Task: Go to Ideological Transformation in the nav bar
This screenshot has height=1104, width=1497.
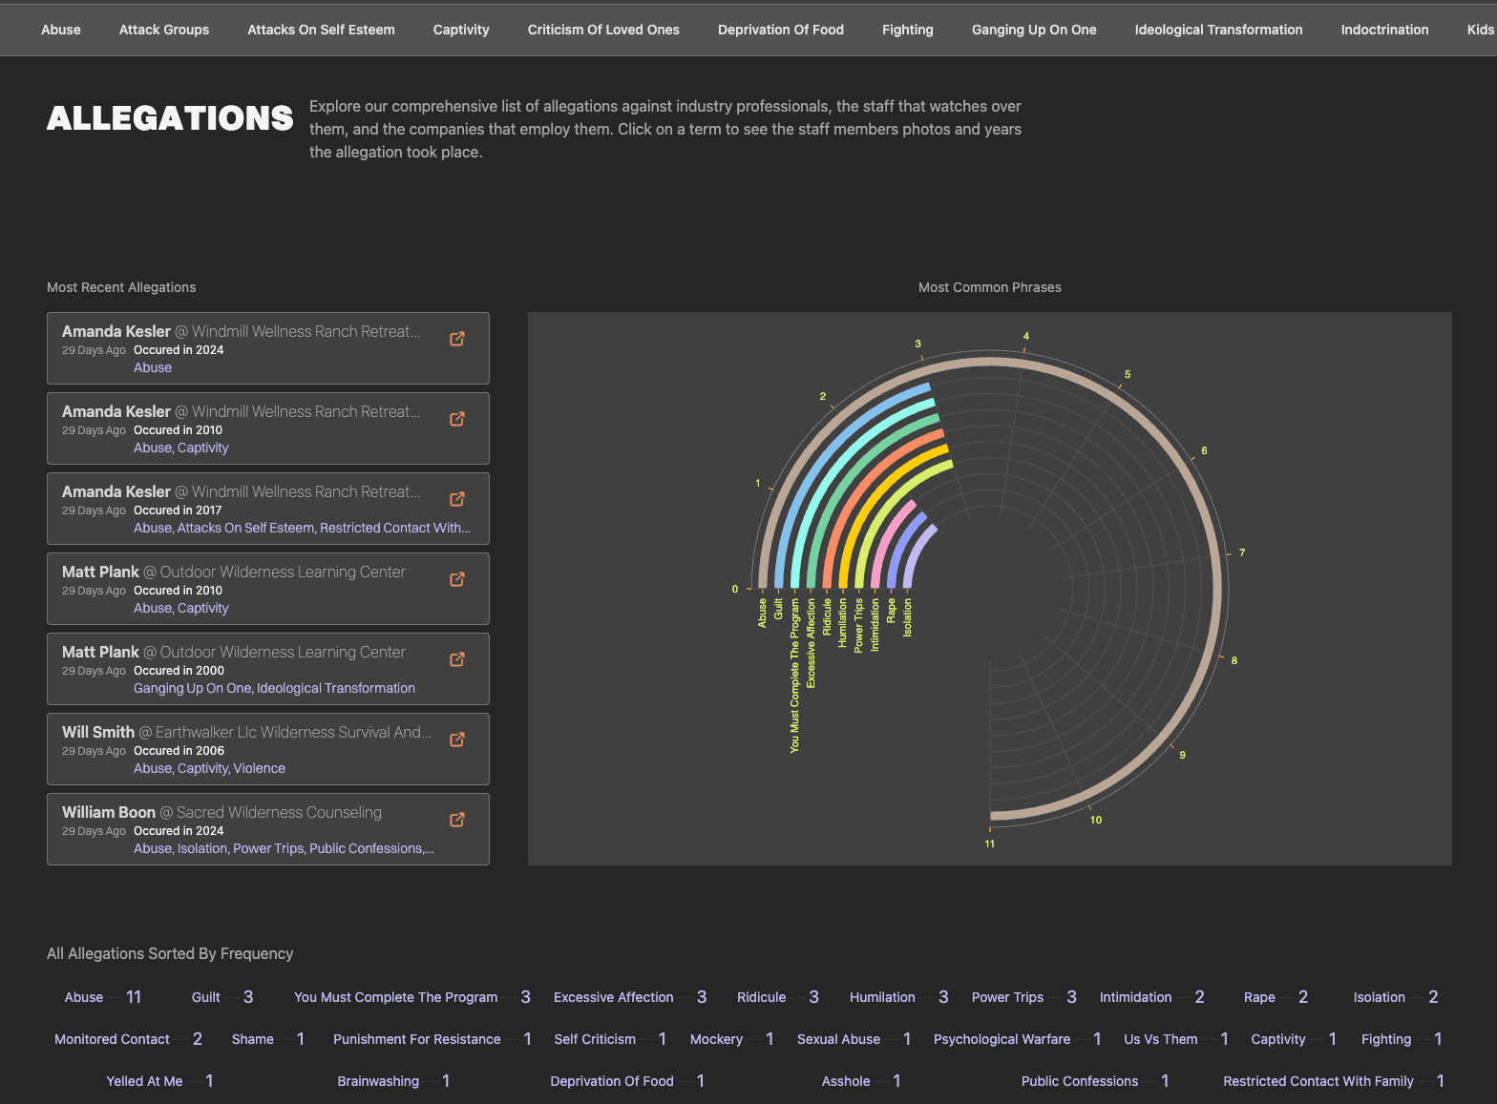Action: [x=1218, y=30]
